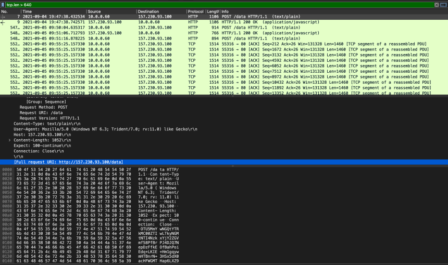This screenshot has height=265, width=448.
Task: Select the TCP packet with Seq=3132
Action: (x=224, y=55)
